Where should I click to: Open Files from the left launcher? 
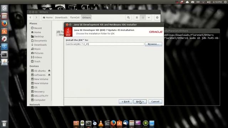coord(4,16)
